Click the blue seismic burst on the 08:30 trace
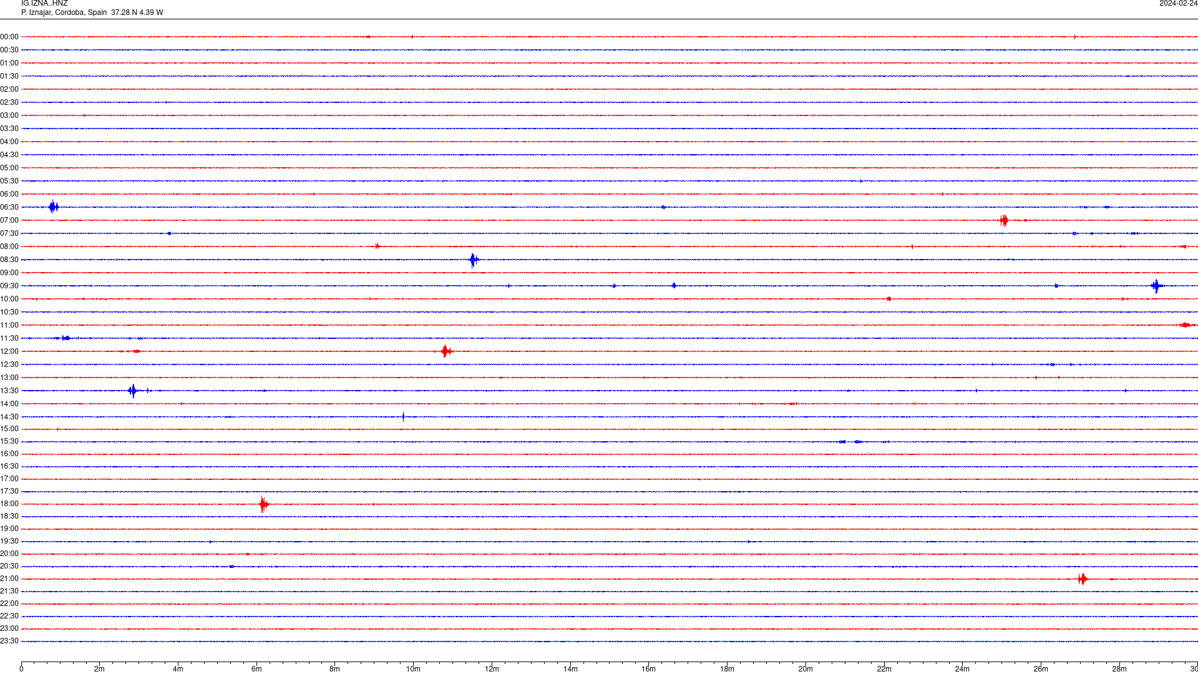Screen dimensions: 1198x674 tap(474, 260)
